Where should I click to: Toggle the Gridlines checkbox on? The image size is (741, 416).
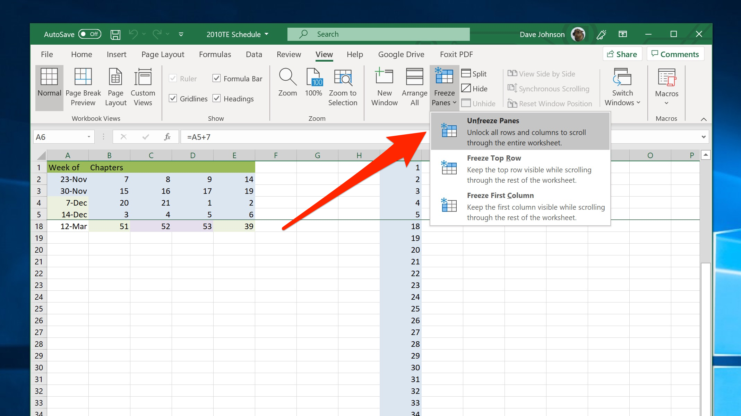[173, 99]
